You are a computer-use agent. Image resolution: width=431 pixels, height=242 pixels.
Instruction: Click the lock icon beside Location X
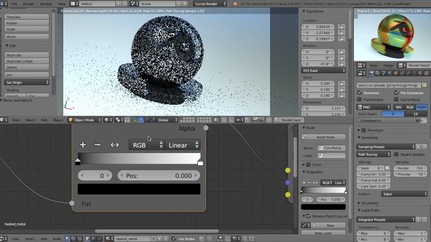click(x=341, y=27)
